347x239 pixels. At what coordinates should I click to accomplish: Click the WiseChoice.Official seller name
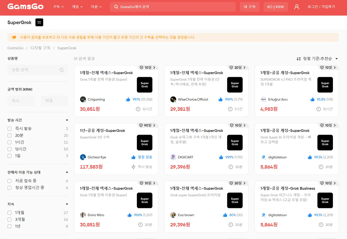pyautogui.click(x=193, y=99)
